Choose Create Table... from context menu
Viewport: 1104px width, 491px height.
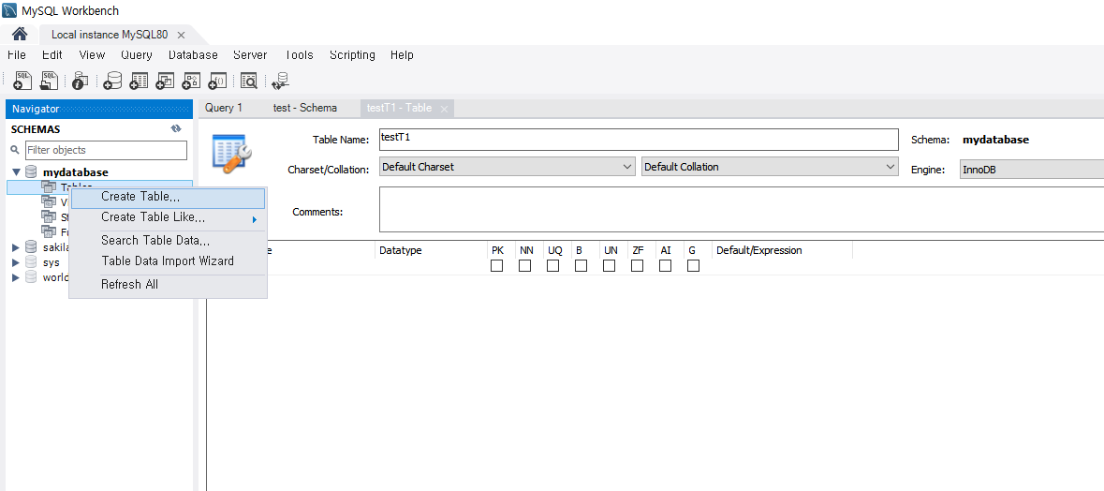169,198
